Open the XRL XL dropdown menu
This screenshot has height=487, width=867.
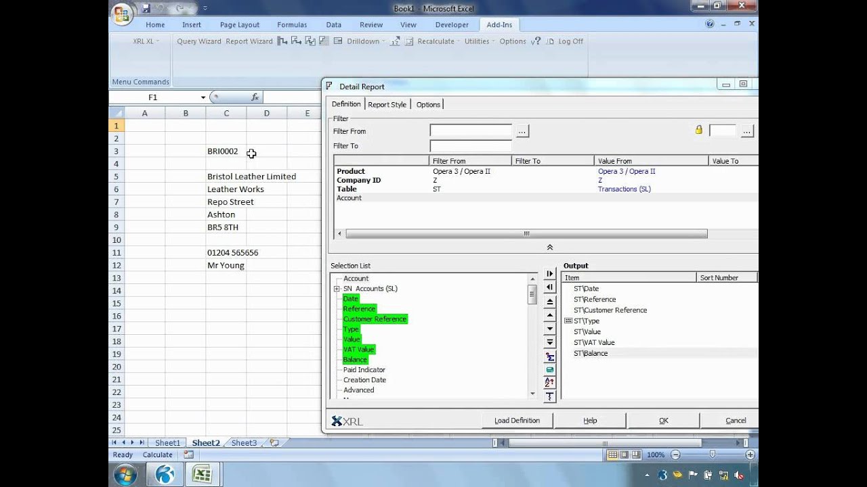pyautogui.click(x=146, y=41)
